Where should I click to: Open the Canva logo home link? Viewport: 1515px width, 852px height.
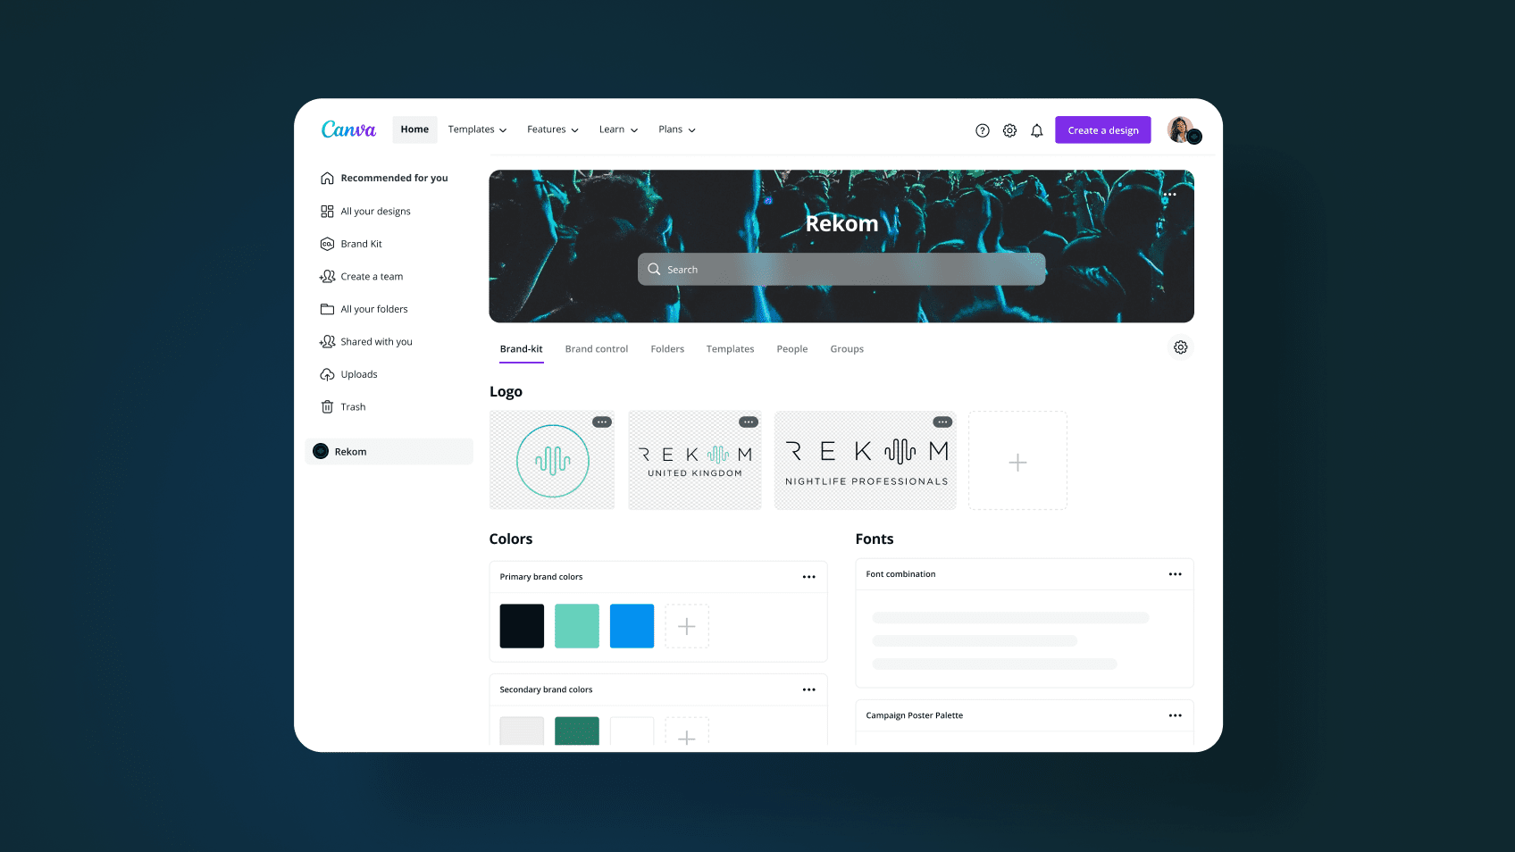[x=348, y=129]
